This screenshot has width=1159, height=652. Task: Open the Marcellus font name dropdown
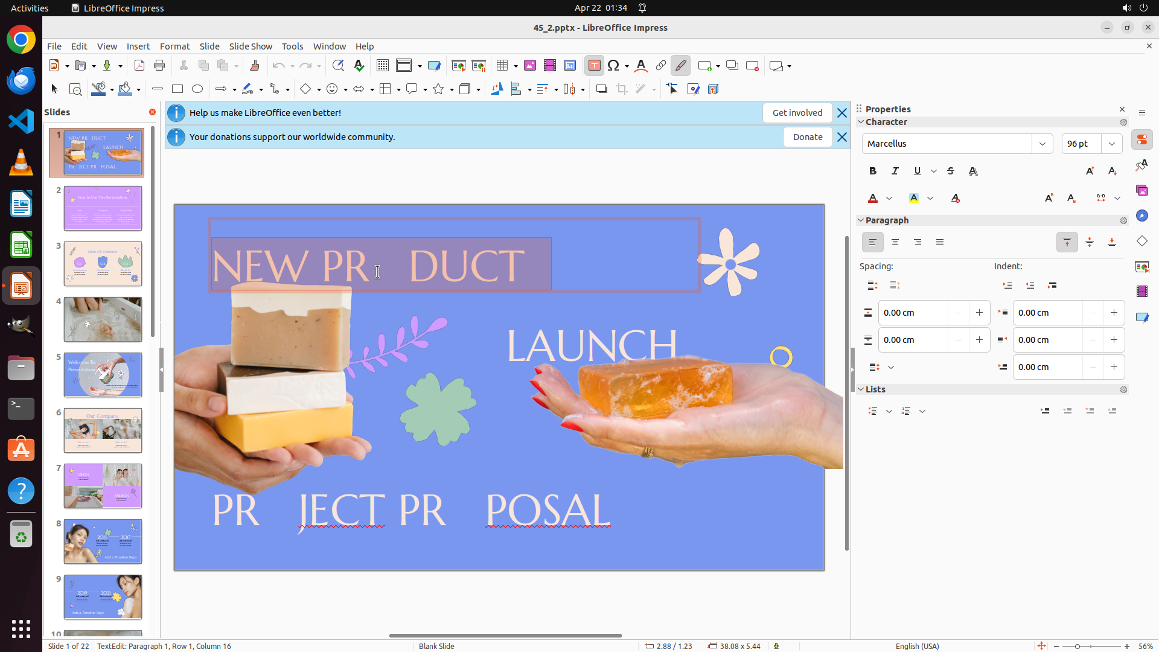(1042, 144)
